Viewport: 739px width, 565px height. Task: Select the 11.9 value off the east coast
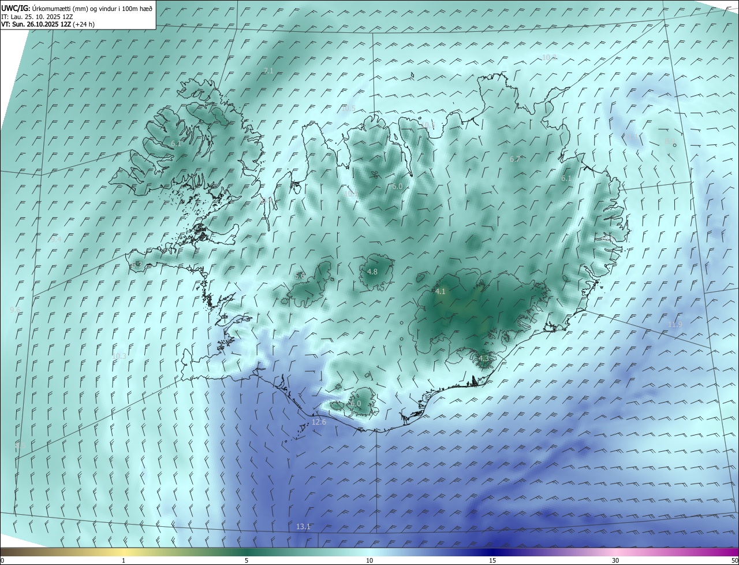[x=675, y=325]
